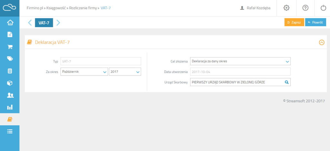Viewport: 330px width, 151px height.
Task: Collapse the Deklaracja VAT-7 panel
Action: 322,43
